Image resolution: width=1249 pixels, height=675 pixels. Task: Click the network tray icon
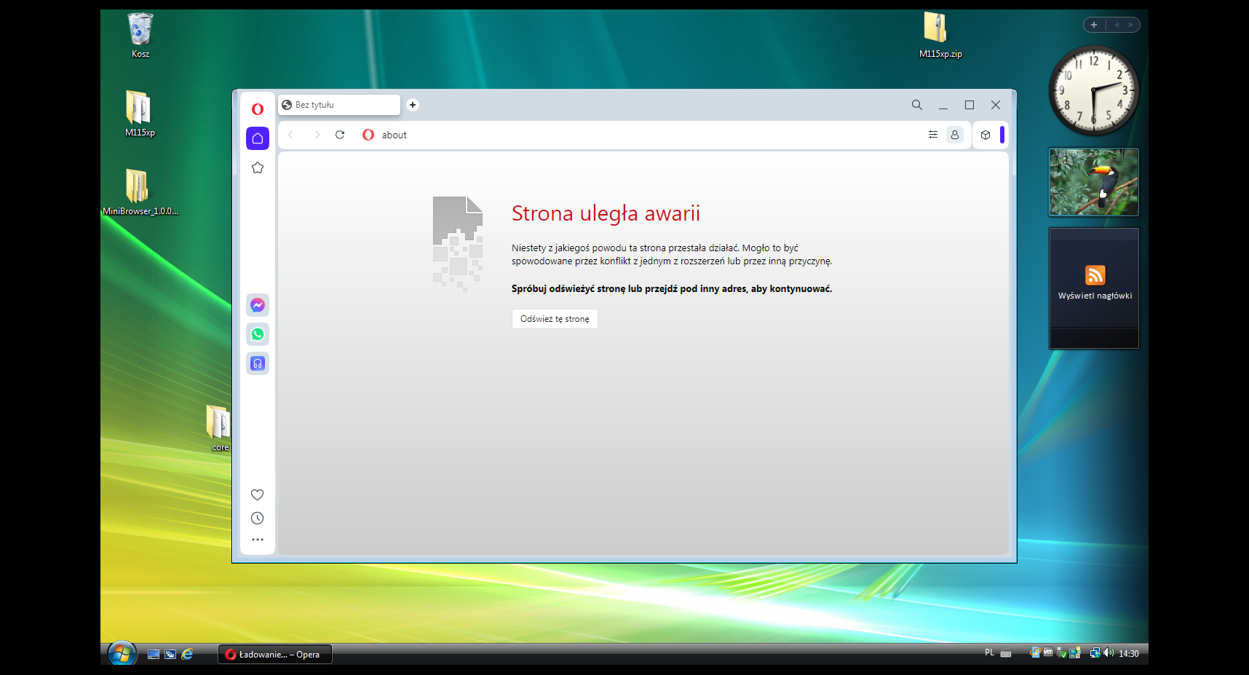point(1095,653)
